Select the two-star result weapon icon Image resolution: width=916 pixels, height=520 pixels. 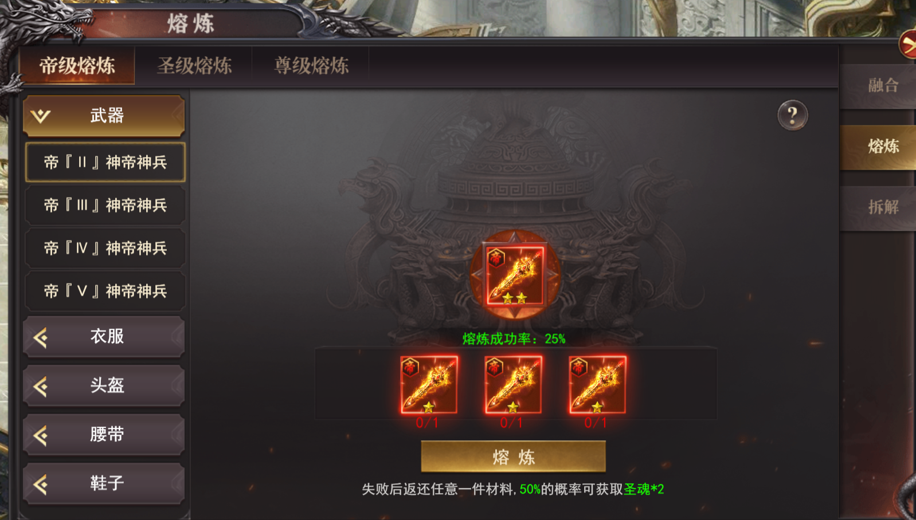[x=515, y=275]
